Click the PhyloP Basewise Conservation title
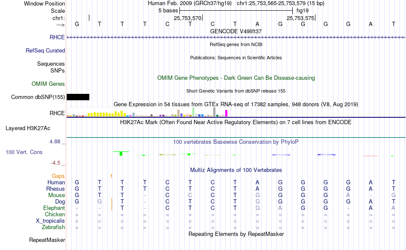This screenshot has width=406, height=250. (236, 142)
